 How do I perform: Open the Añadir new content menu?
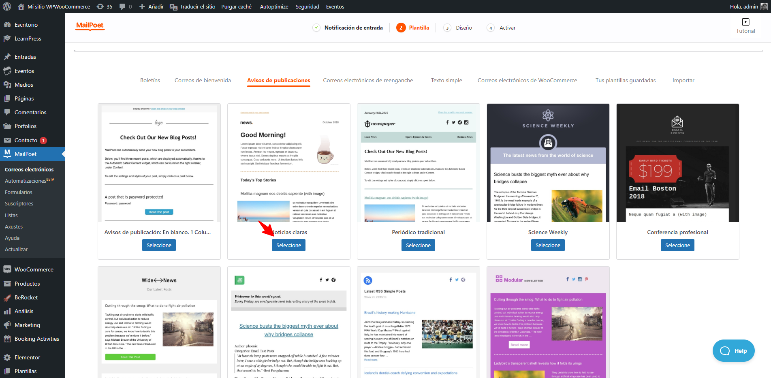tap(152, 6)
